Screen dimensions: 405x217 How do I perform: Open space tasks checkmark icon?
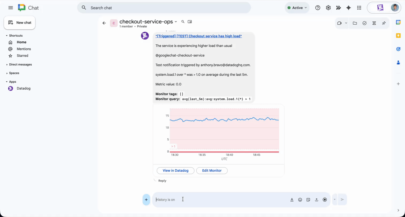[365, 23]
